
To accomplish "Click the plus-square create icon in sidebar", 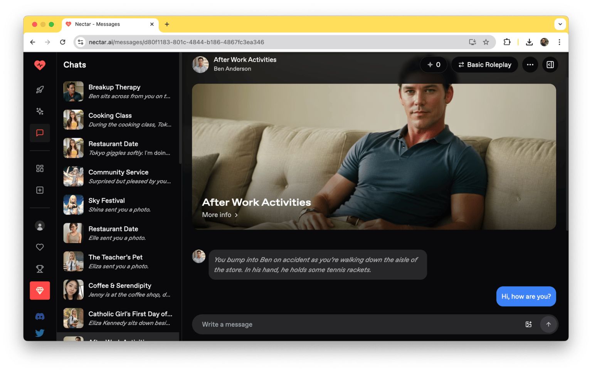I will click(40, 190).
